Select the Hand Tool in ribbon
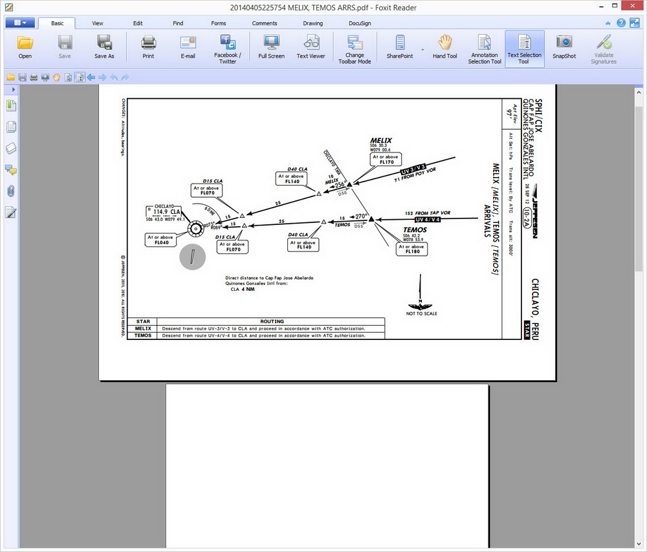Screen dimensions: 647x552 pos(444,48)
